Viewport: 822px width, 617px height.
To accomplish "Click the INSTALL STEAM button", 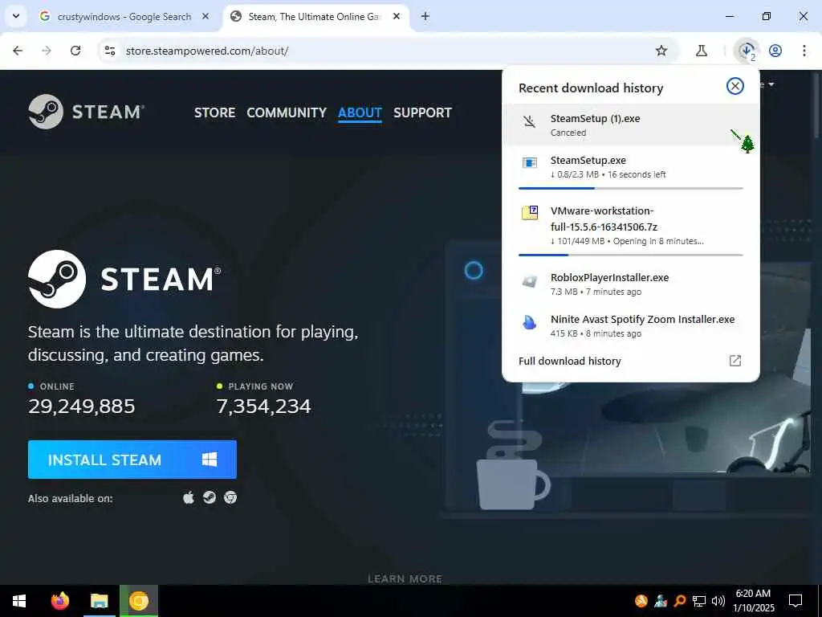I will point(132,460).
